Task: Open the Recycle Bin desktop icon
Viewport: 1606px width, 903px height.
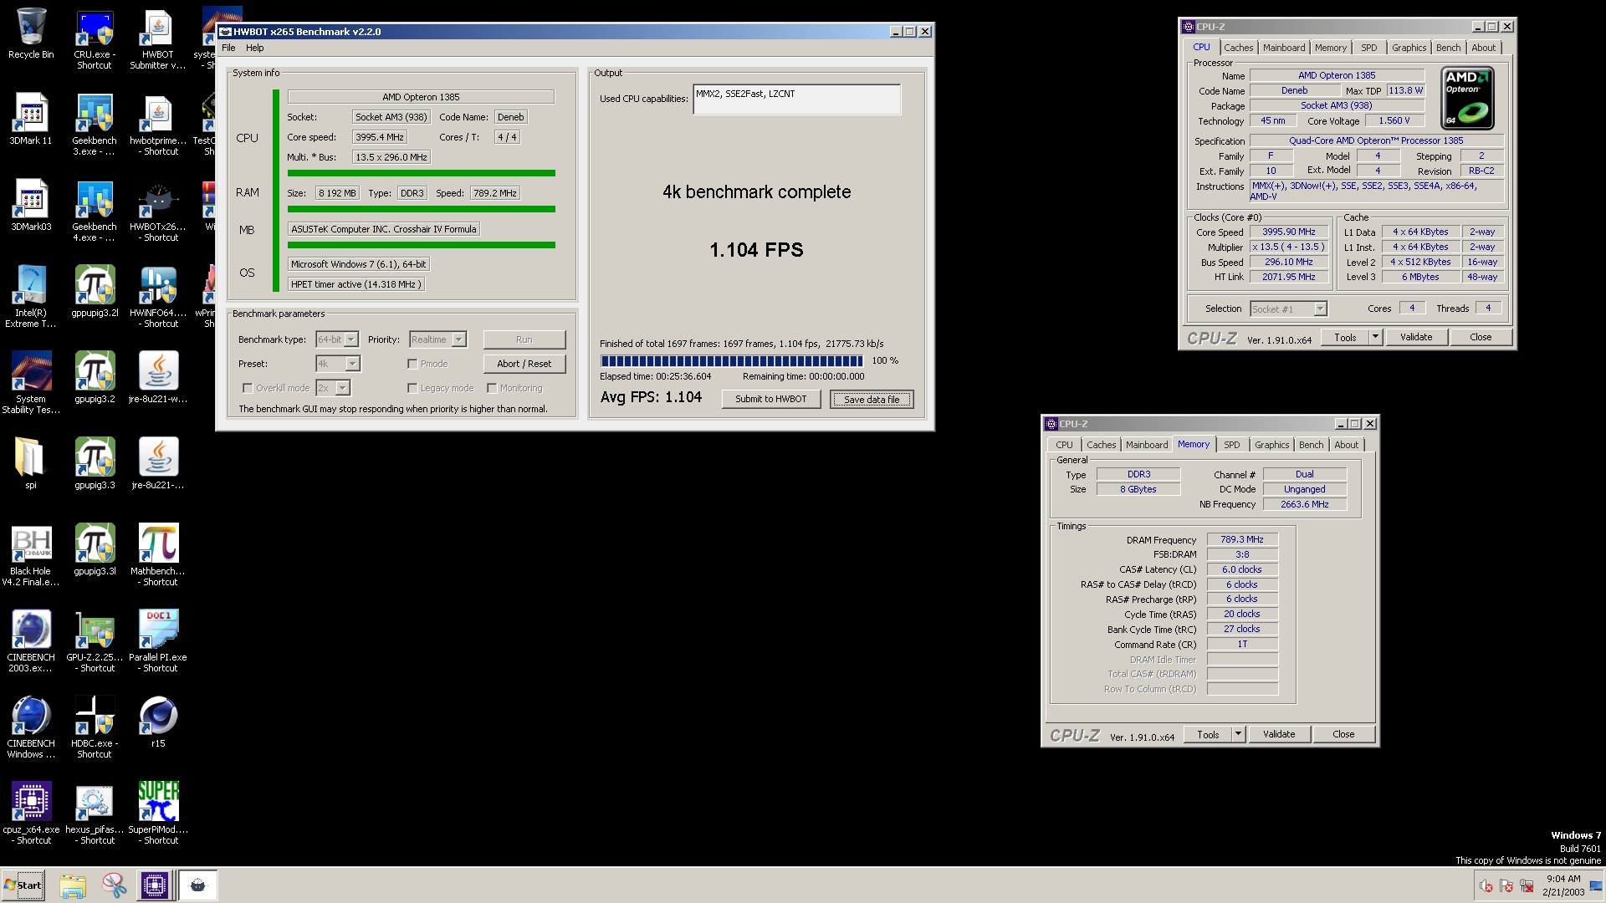Action: pos(31,33)
